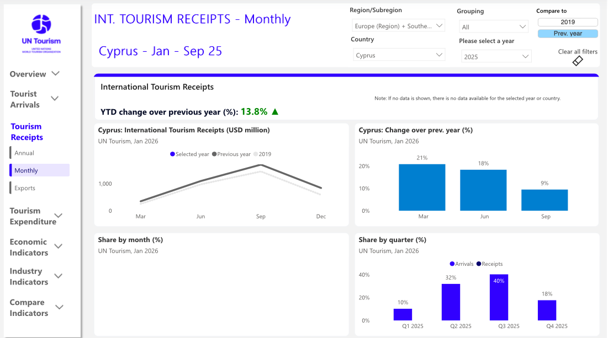Screen dimensions: 608x338
Task: Click the Clear all filters text
Action: click(x=578, y=52)
